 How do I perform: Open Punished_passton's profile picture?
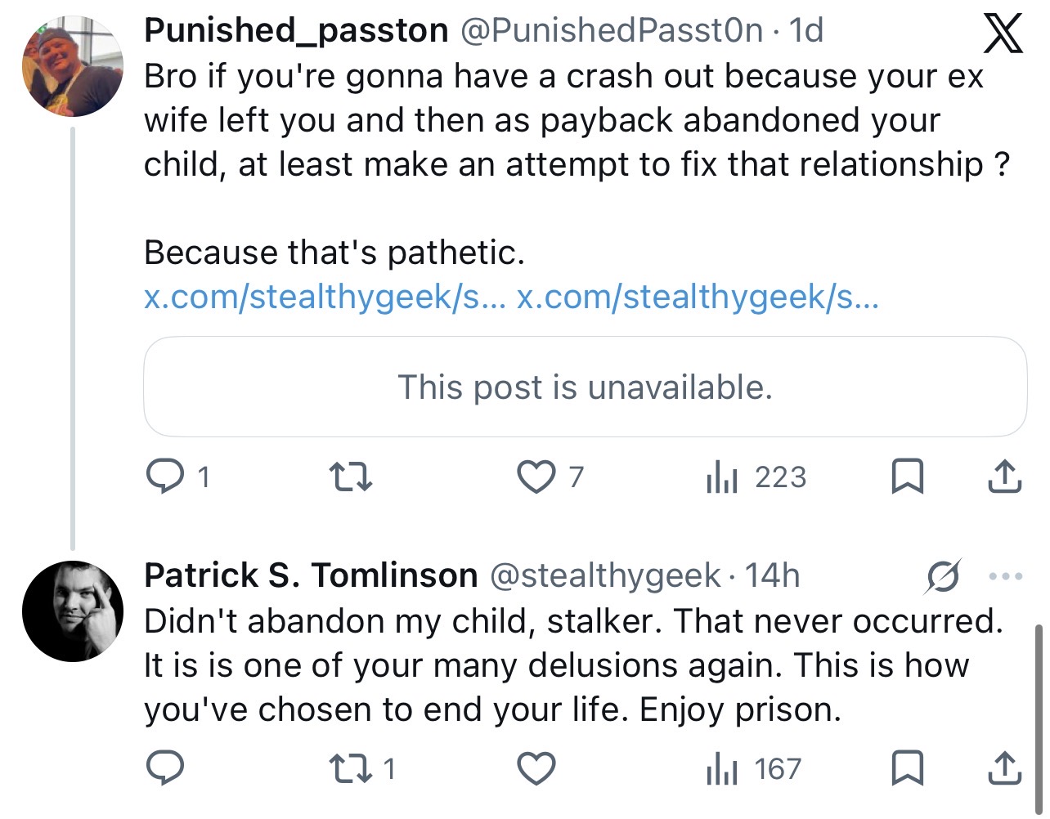tap(72, 66)
